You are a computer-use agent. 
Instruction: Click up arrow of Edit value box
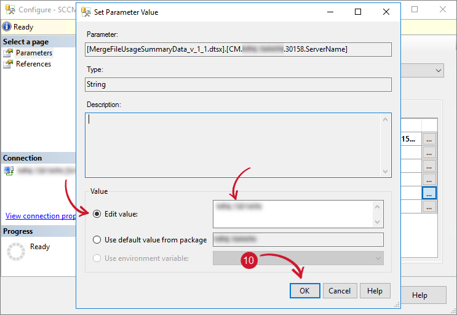[378, 207]
